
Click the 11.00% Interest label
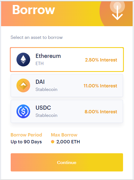pos(100,86)
